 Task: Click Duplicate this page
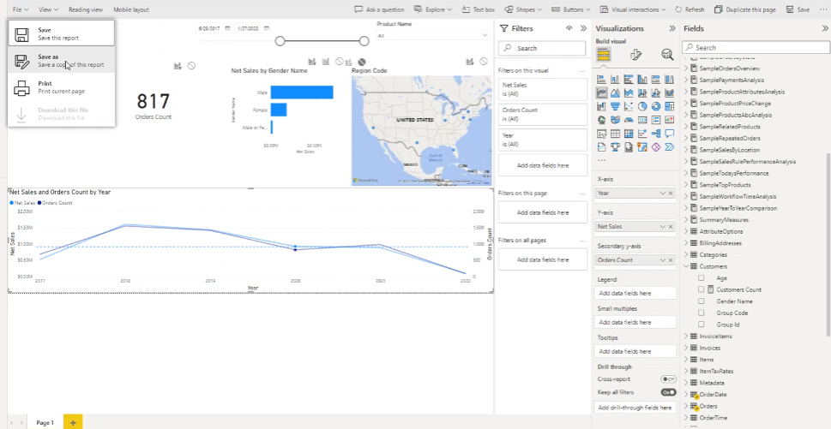click(745, 9)
